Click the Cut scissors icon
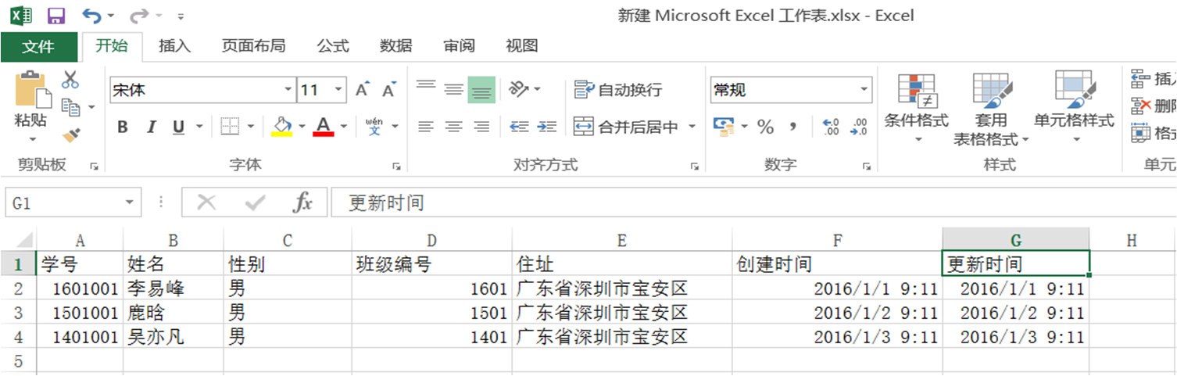 pyautogui.click(x=70, y=79)
